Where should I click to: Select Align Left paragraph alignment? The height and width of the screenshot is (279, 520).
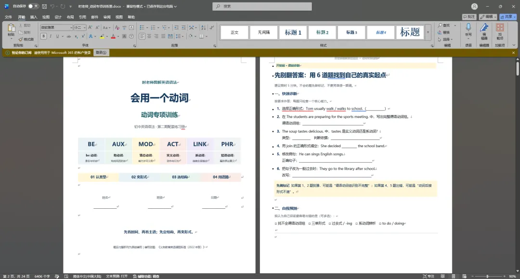pyautogui.click(x=142, y=36)
